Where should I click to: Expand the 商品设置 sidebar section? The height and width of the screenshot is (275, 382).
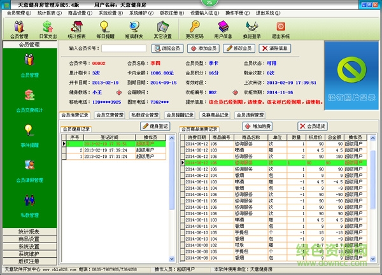coord(29,239)
